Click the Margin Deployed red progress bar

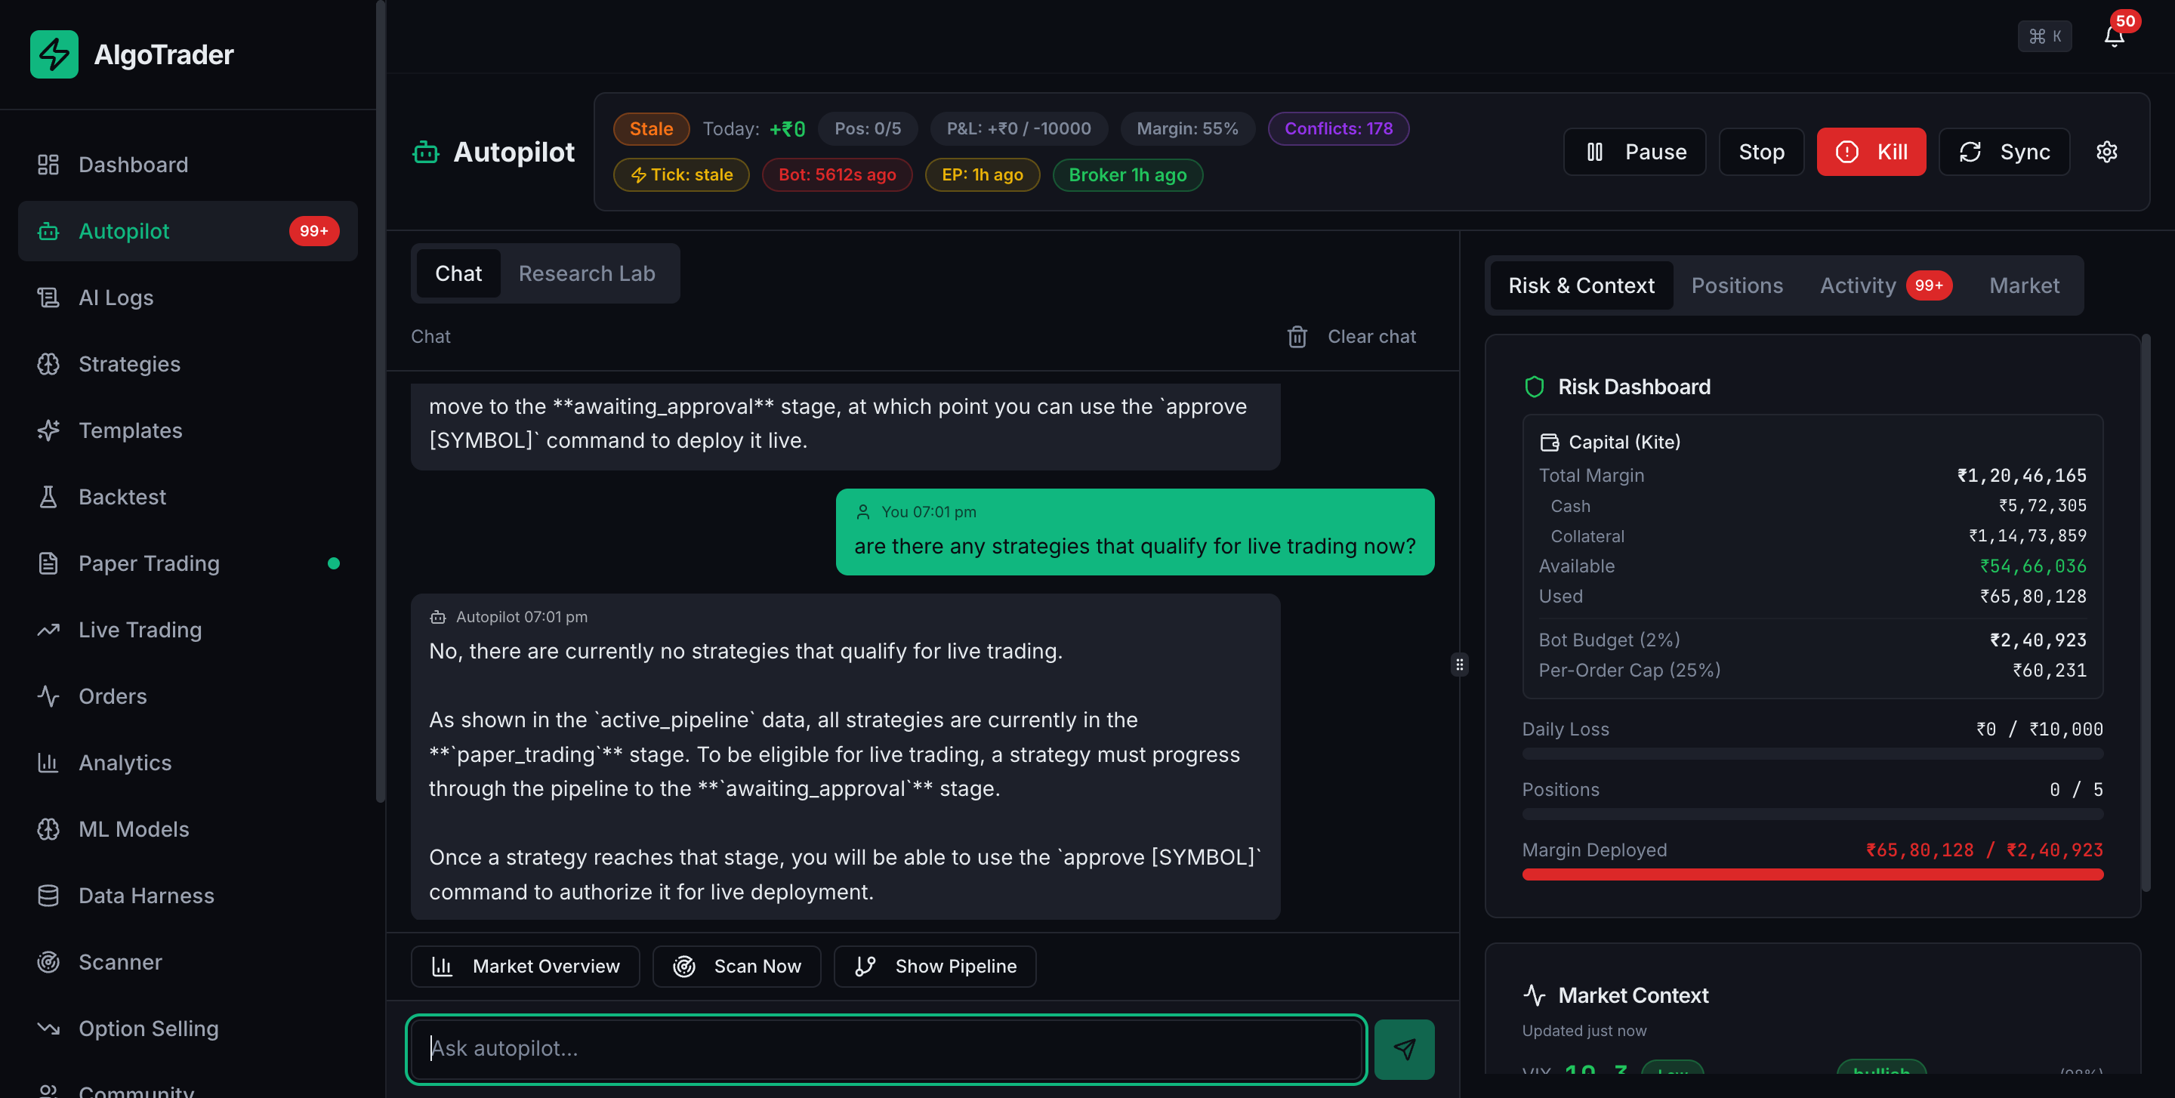tap(1812, 874)
